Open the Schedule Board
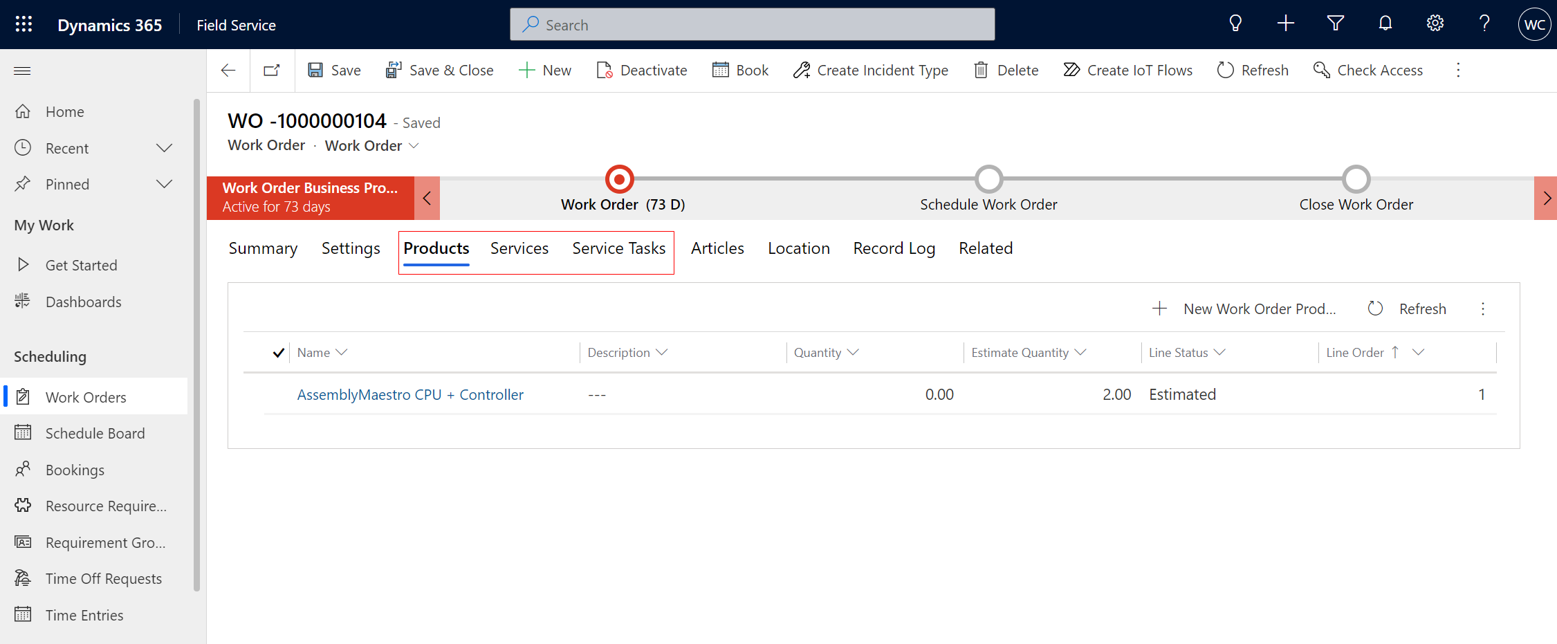 point(95,433)
